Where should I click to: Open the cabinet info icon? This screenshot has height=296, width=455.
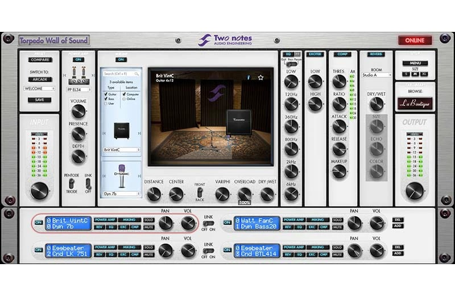[x=249, y=77]
